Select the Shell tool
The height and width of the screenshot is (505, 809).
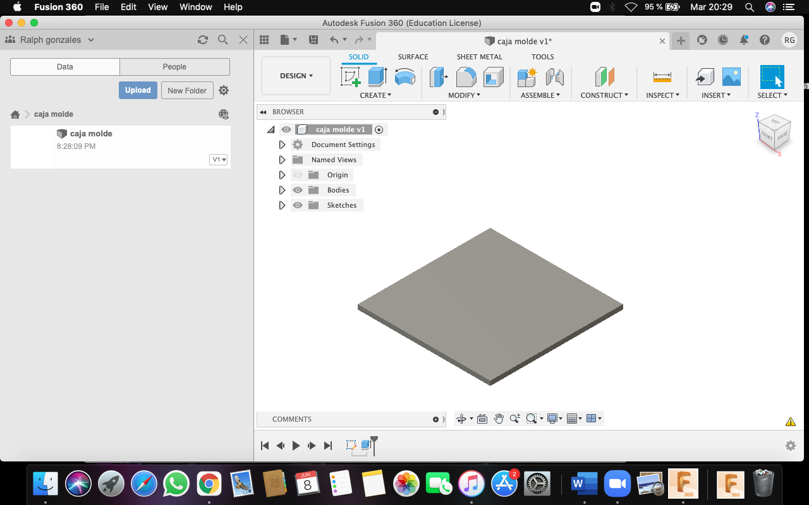coord(494,77)
